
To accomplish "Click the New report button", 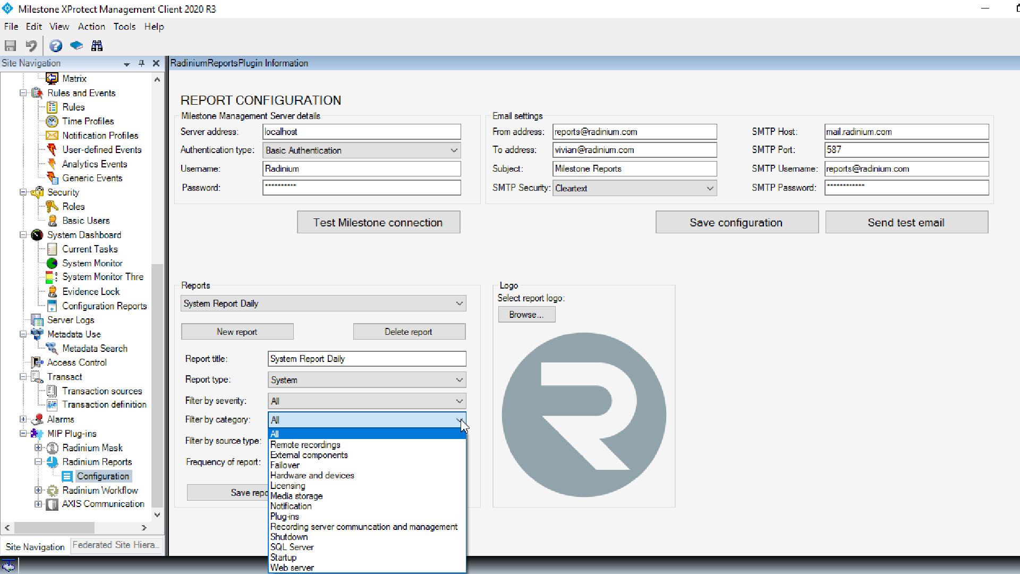I will click(x=237, y=332).
